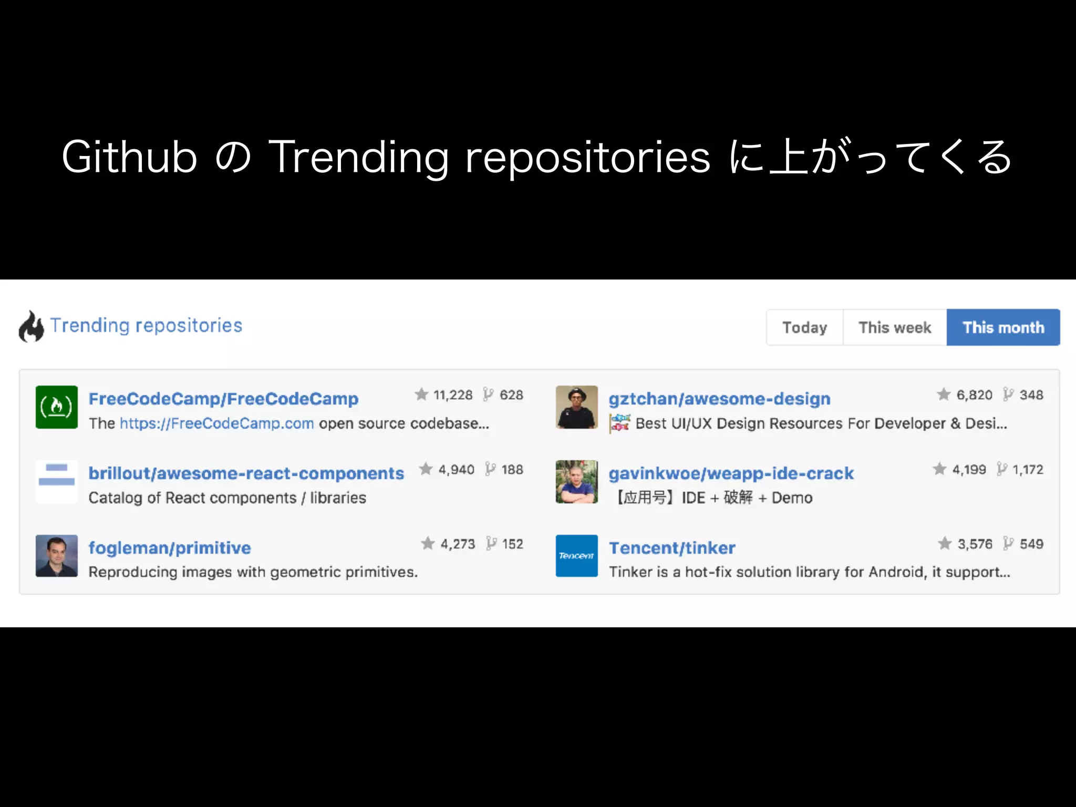The image size is (1076, 807).
Task: Click the star icon next to 4,199
Action: [940, 469]
